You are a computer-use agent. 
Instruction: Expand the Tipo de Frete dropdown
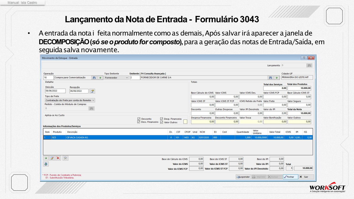point(70,100)
